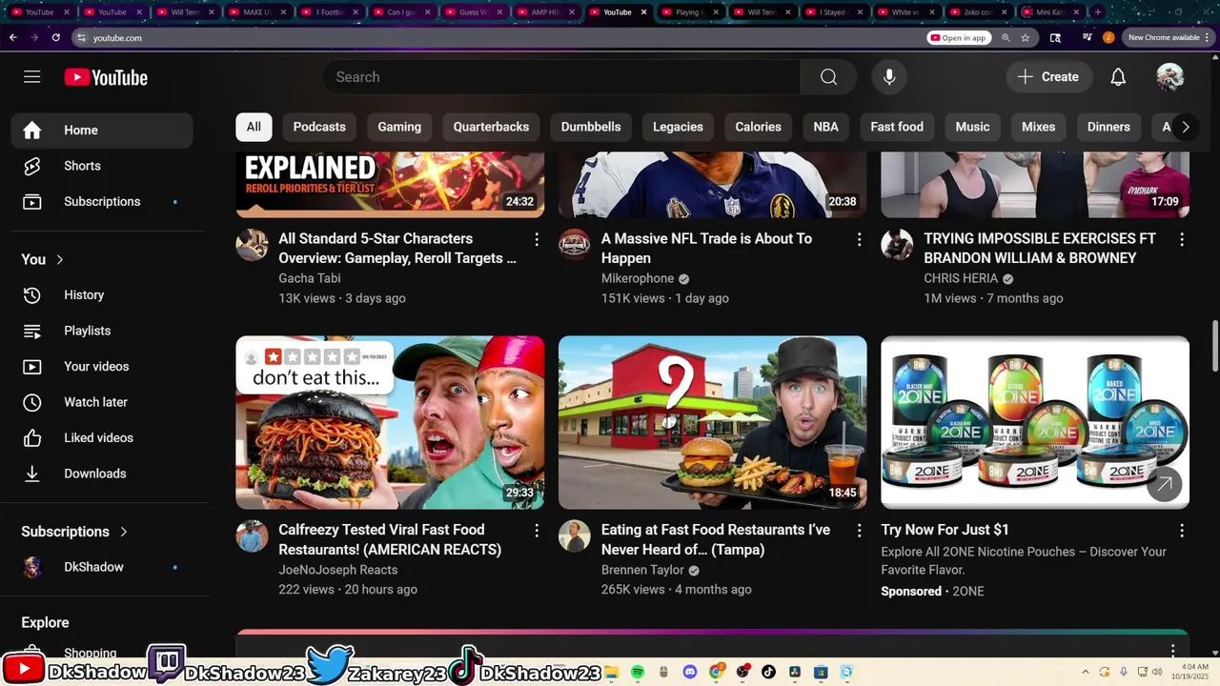Click the JoeNoJoseph Reacts channel avatar
This screenshot has width=1220, height=686.
coord(252,536)
